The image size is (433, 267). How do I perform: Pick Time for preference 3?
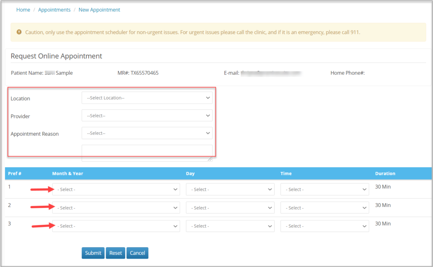click(324, 226)
